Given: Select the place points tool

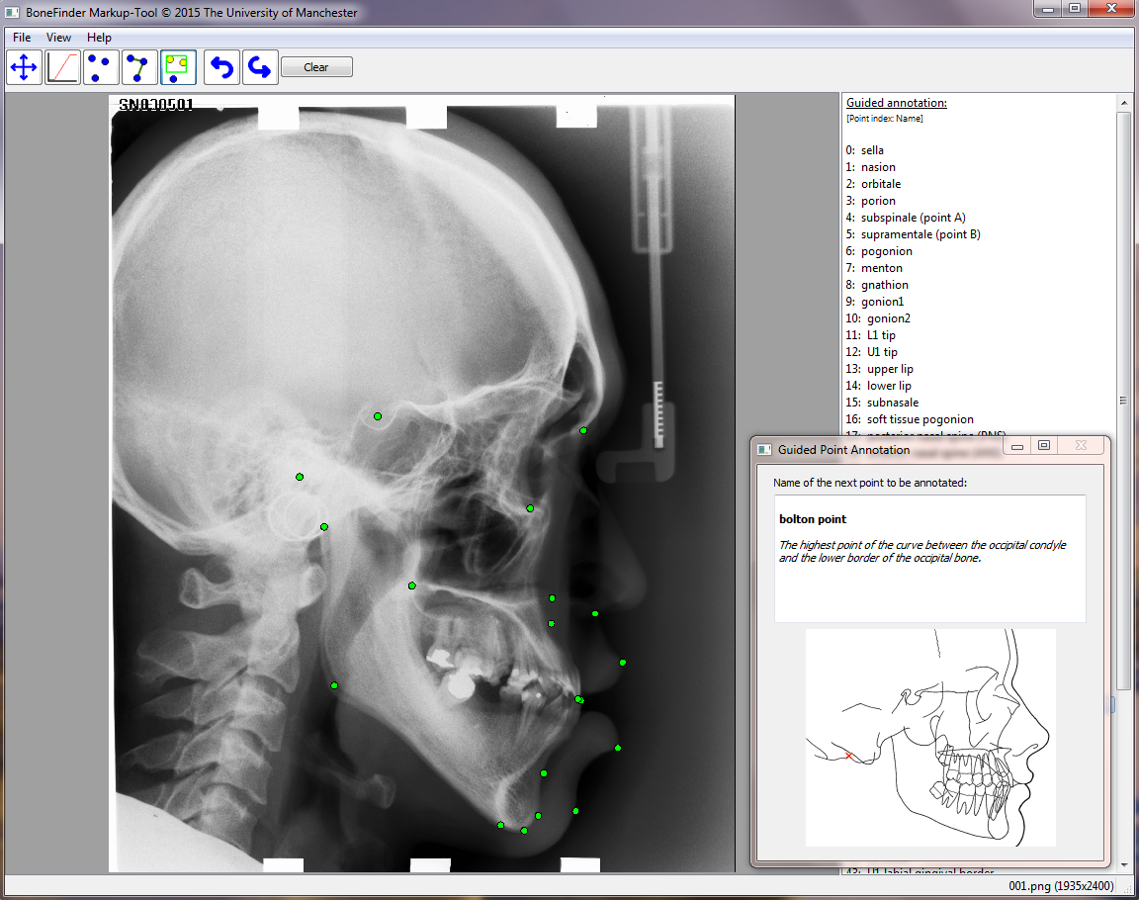Looking at the screenshot, I should 101,67.
